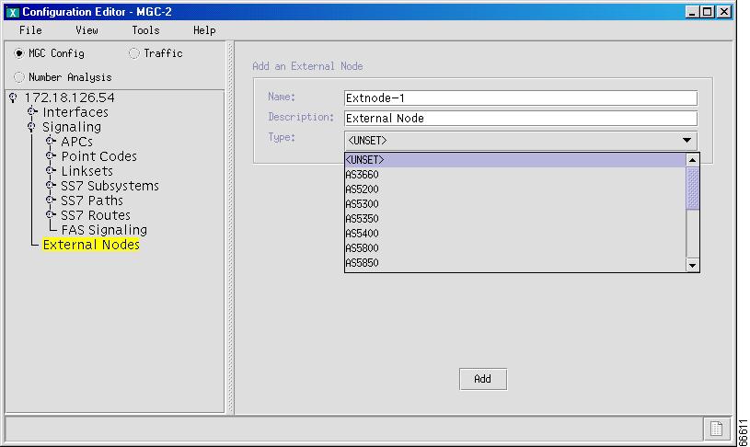750x447 pixels.
Task: Expand the SS7 Paths node
Action: pyautogui.click(x=51, y=201)
